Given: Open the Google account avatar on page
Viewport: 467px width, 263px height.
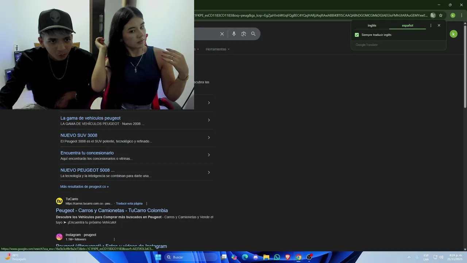Looking at the screenshot, I should (454, 34).
